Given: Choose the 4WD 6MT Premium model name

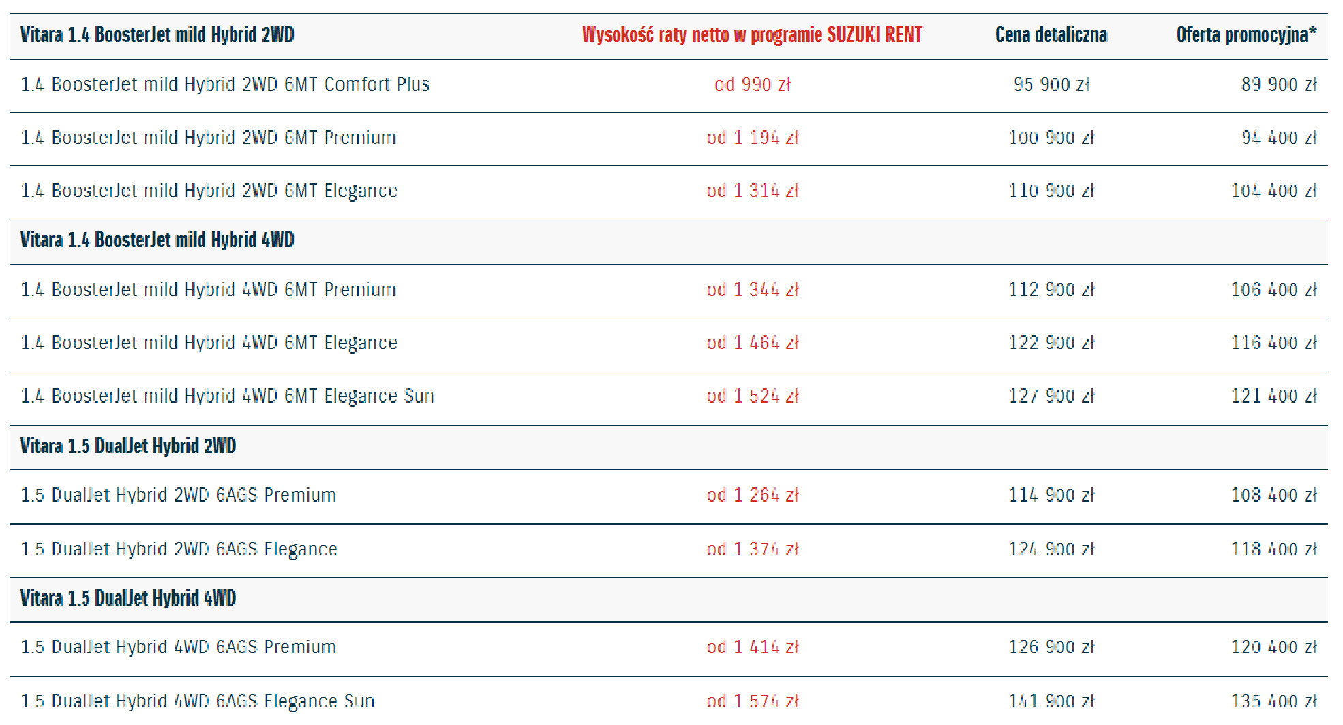Looking at the screenshot, I should point(208,290).
